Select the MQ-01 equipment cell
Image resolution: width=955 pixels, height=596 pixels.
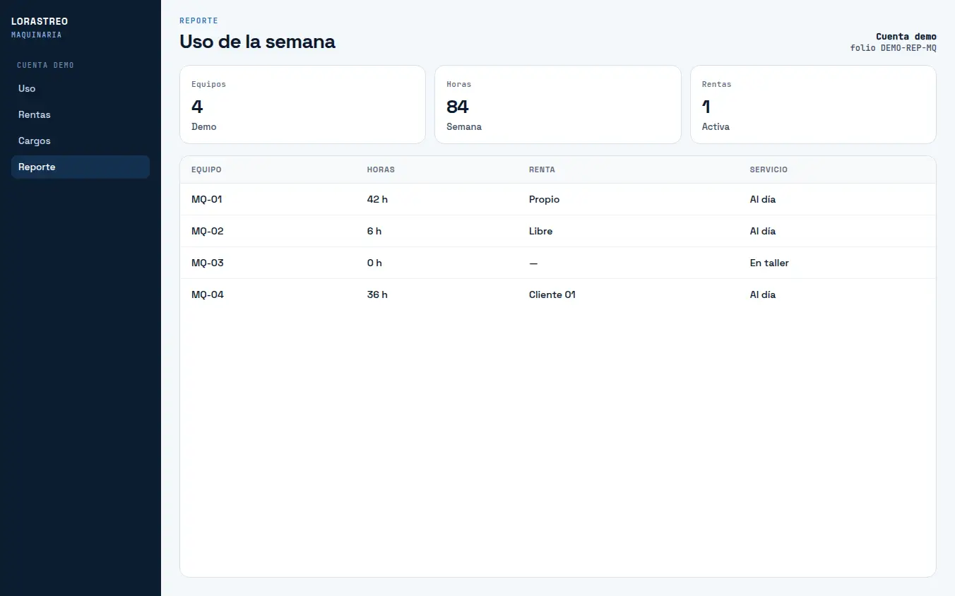[x=207, y=199]
